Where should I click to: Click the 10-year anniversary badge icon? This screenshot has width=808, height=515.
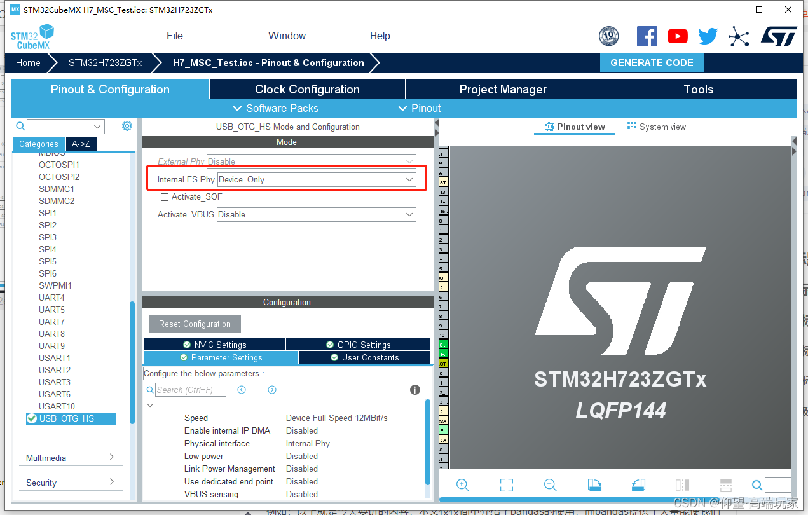(609, 36)
